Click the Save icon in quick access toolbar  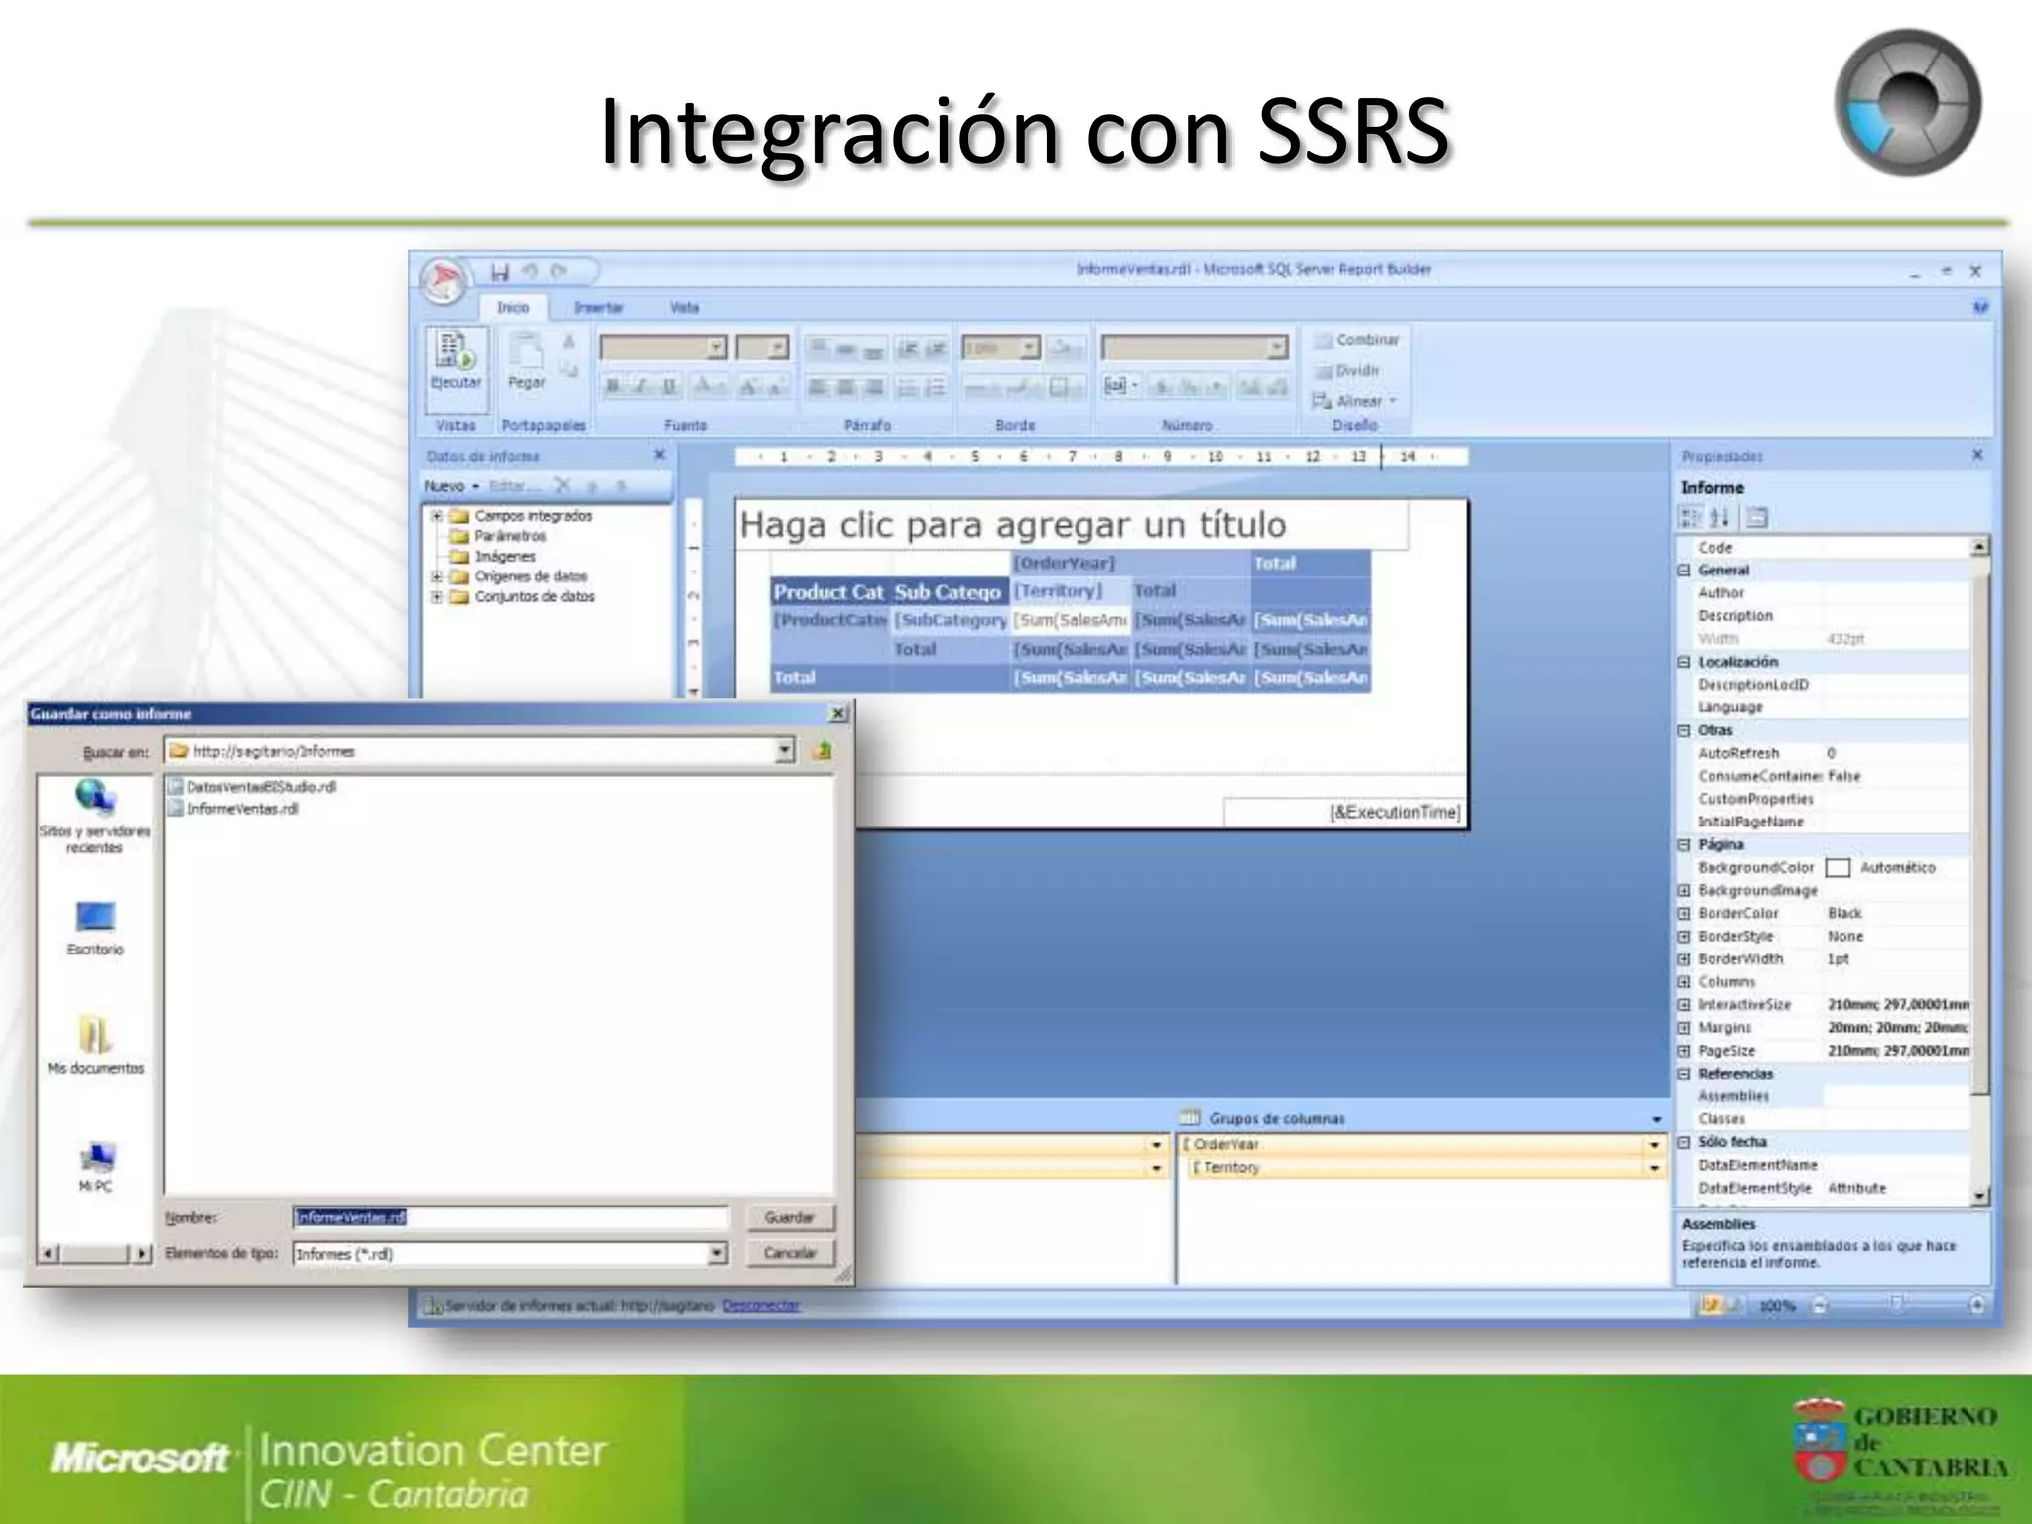500,271
